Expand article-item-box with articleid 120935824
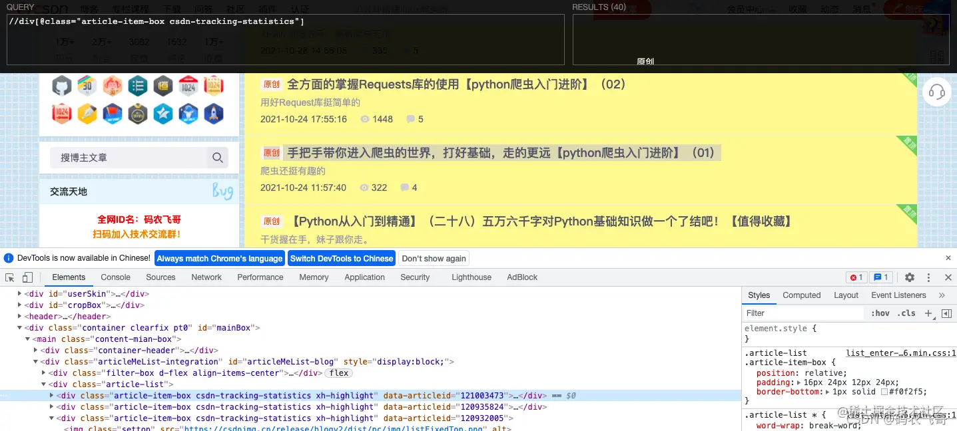Screen dimensions: 957x431 click(51, 407)
